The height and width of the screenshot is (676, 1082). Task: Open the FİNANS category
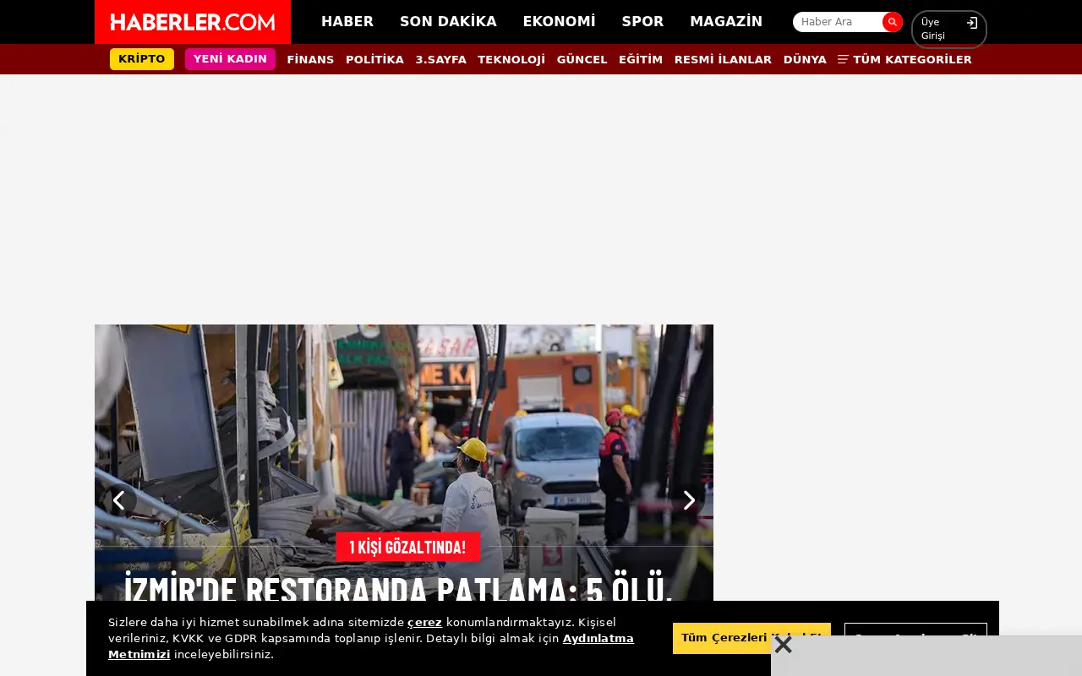coord(310,59)
